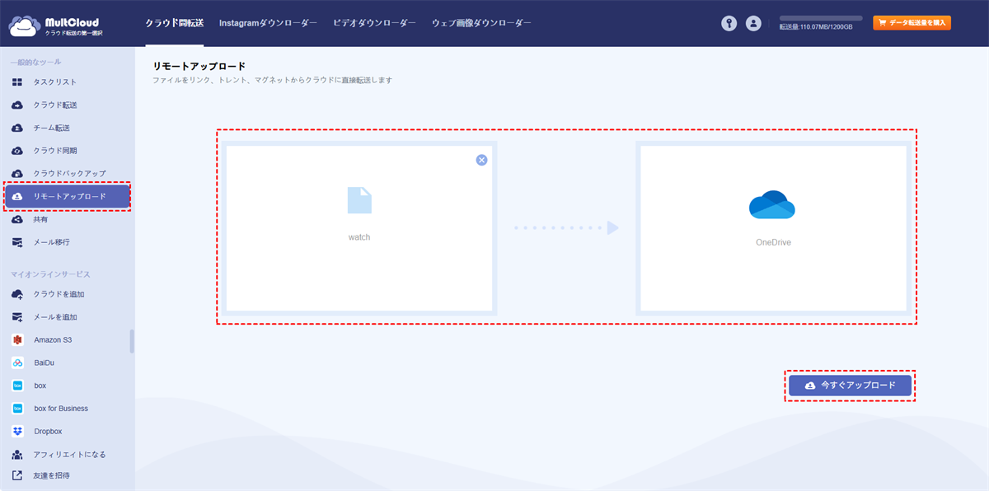This screenshot has width=989, height=491.
Task: Click the クラウドを追加 label
Action: (59, 294)
